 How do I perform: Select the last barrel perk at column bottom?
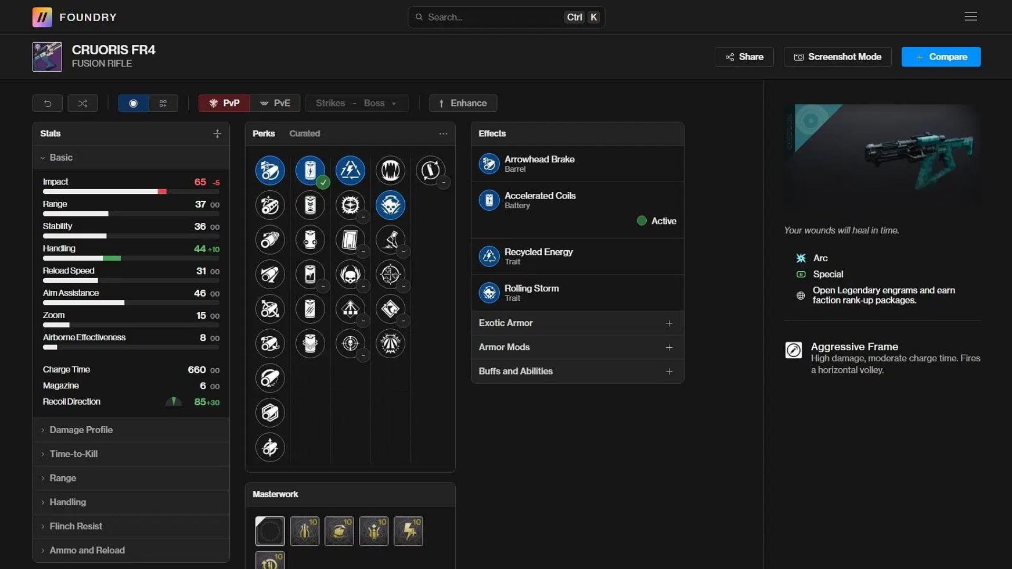(270, 447)
